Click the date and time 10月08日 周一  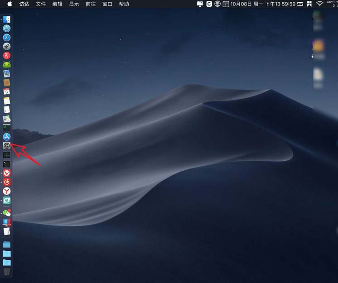[x=263, y=4]
